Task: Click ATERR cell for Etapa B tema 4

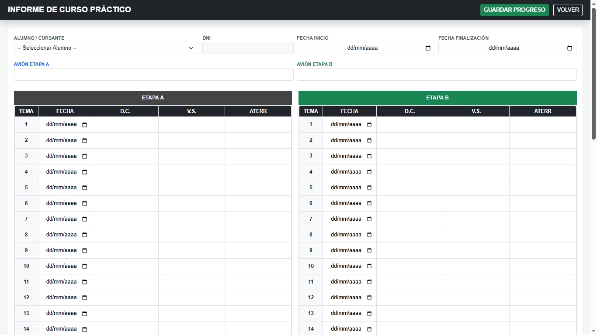Action: point(542,172)
